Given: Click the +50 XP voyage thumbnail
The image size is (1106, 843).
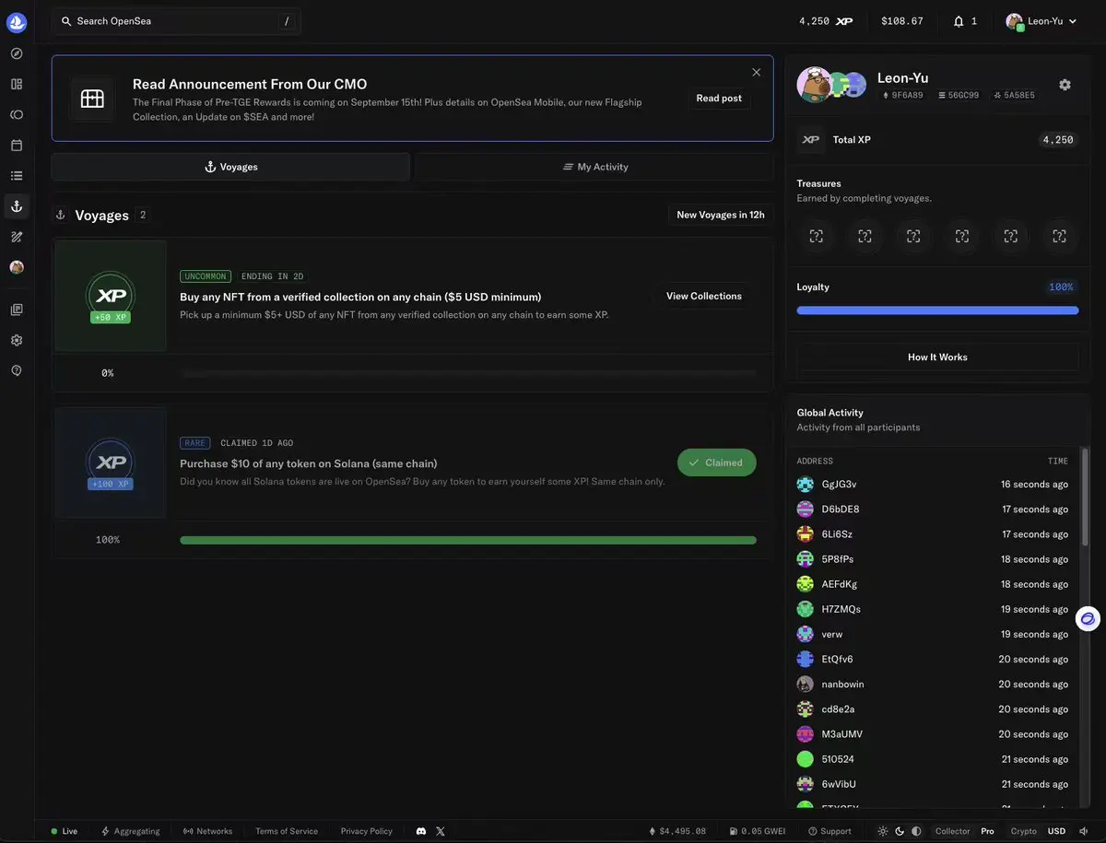Looking at the screenshot, I should pos(111,296).
